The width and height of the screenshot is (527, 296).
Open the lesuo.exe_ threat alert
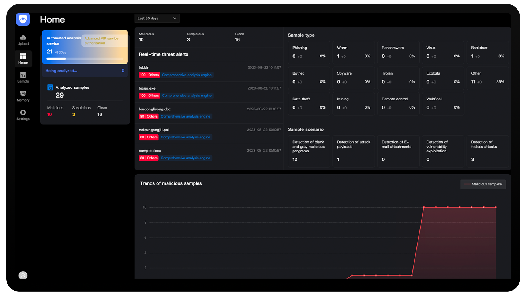148,88
